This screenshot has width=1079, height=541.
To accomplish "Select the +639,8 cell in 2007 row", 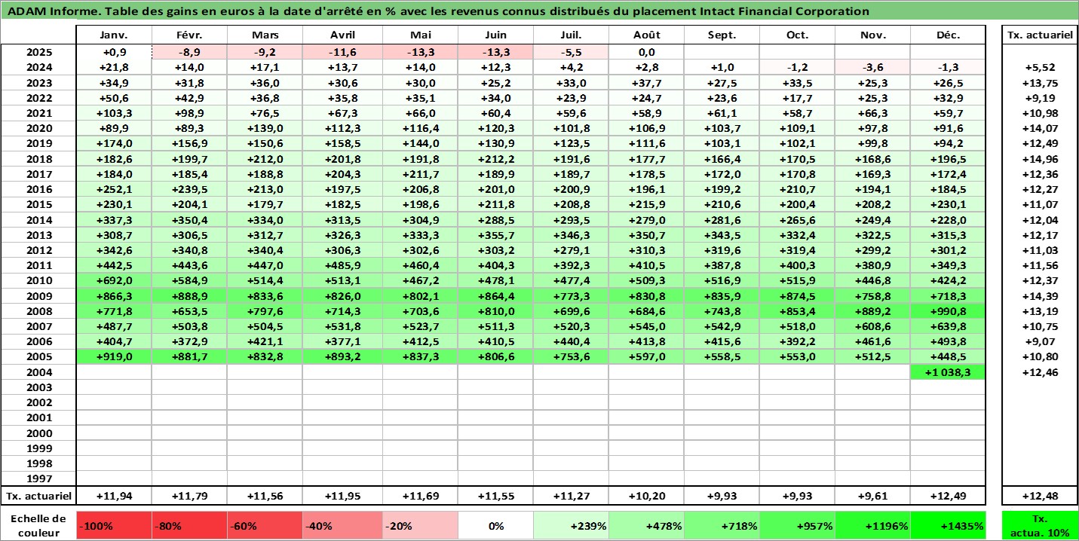I will pyautogui.click(x=948, y=326).
